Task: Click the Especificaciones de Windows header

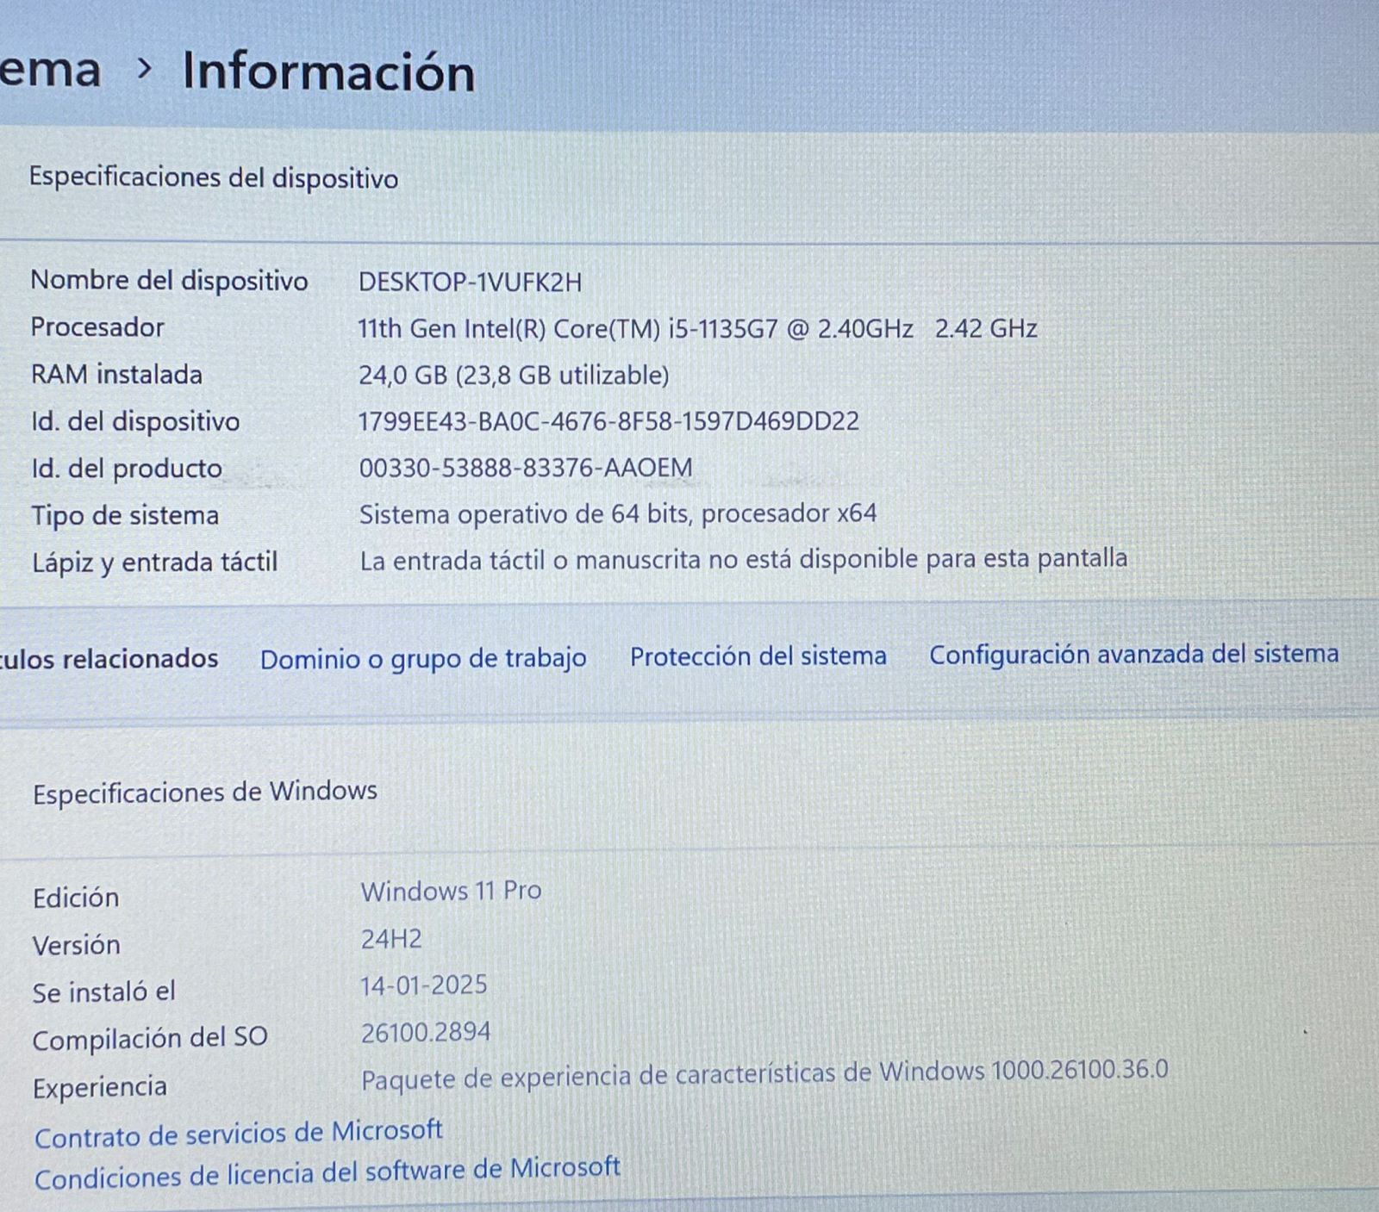Action: pos(205,792)
